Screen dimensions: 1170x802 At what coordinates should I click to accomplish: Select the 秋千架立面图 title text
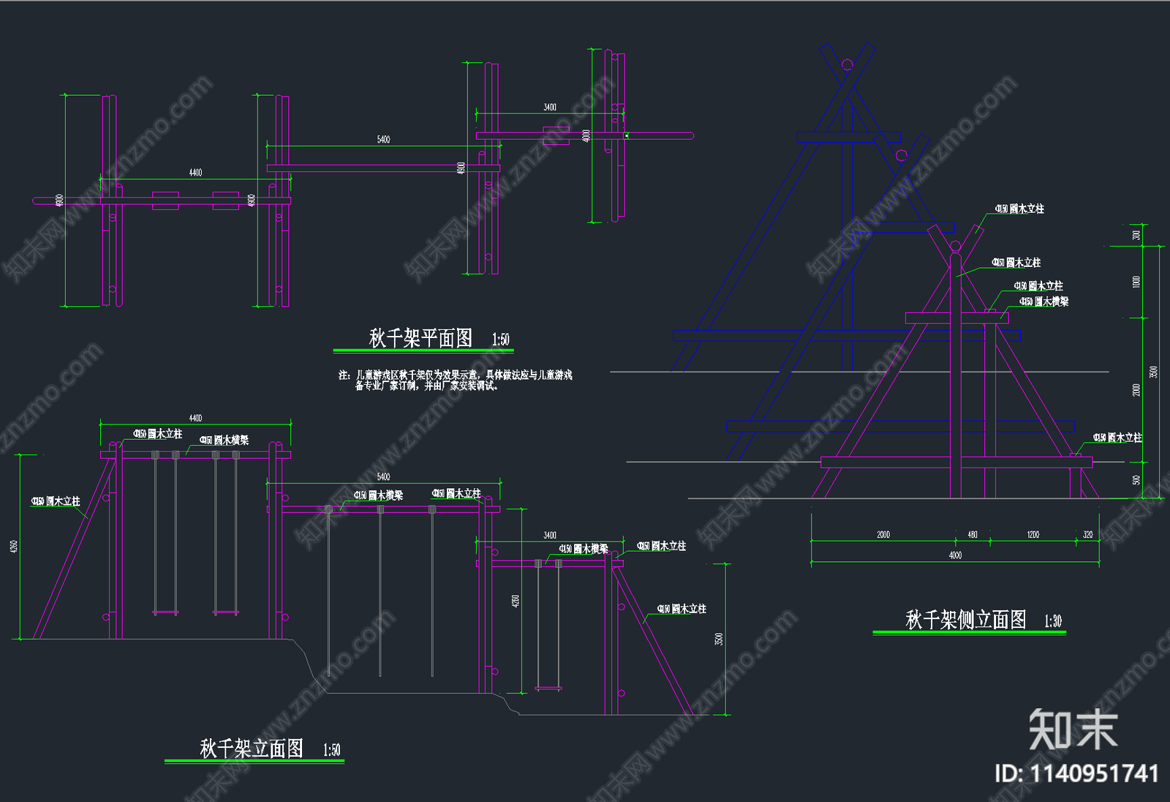point(252,749)
